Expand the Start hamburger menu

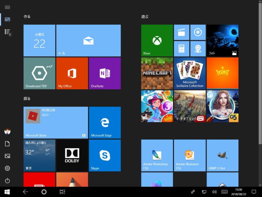click(7, 7)
